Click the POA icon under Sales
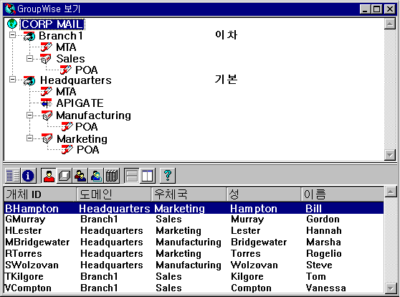 point(65,70)
